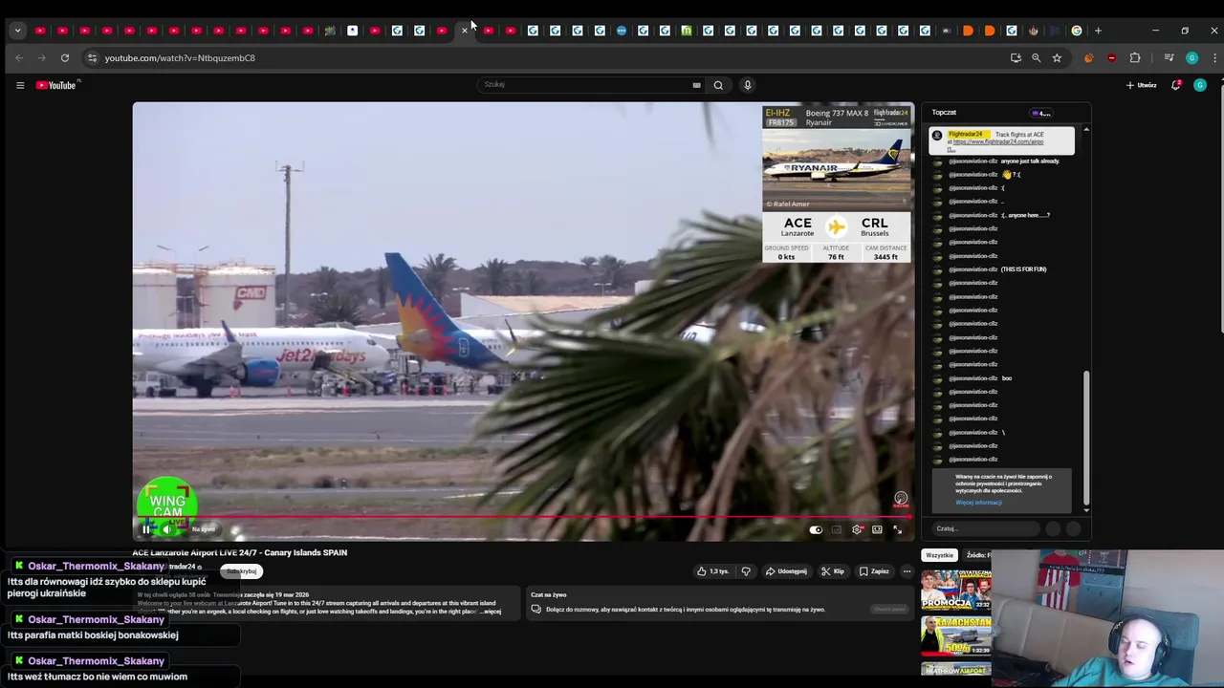Click the red live progress bar
The image size is (1224, 688).
click(523, 517)
